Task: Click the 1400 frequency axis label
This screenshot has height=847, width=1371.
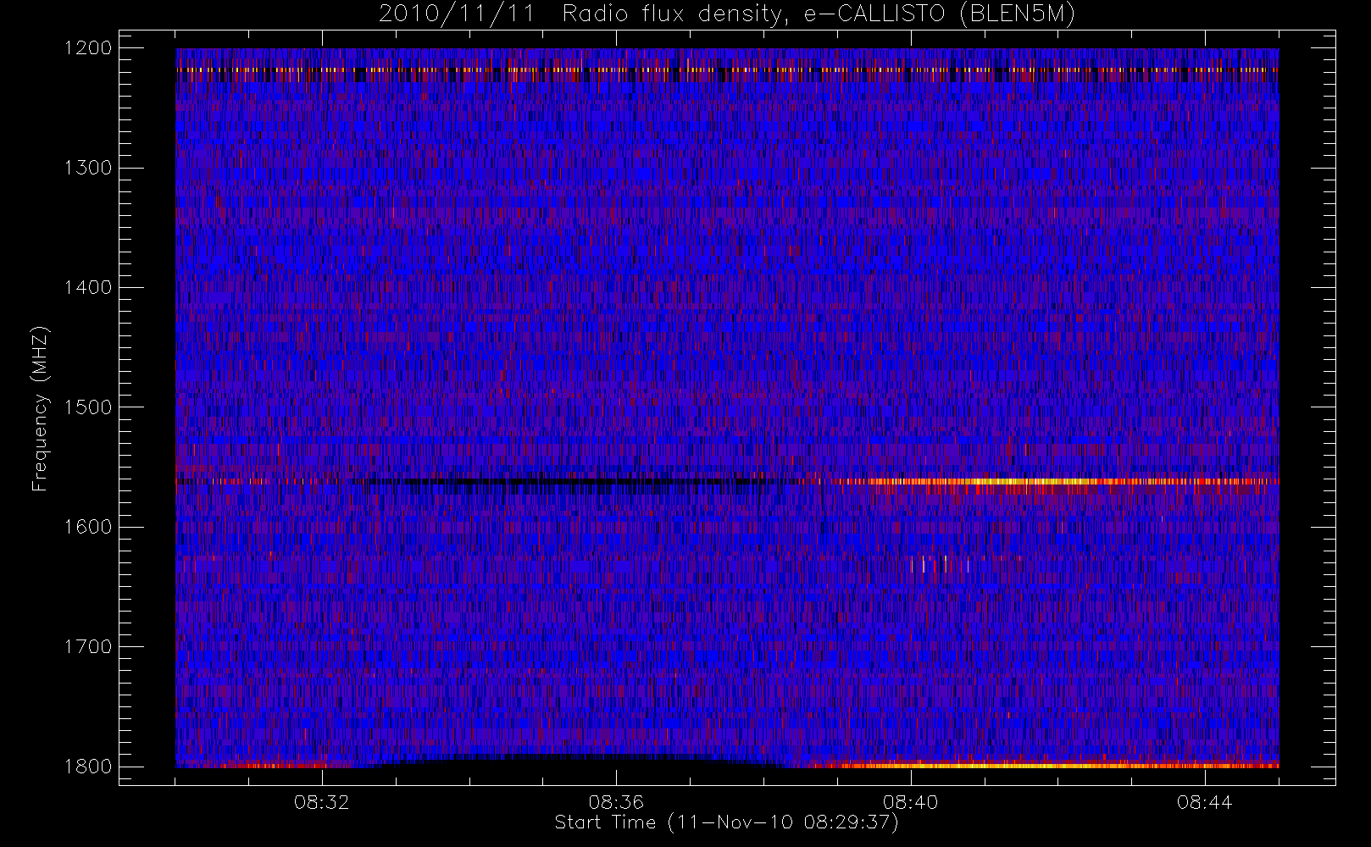Action: [x=88, y=287]
